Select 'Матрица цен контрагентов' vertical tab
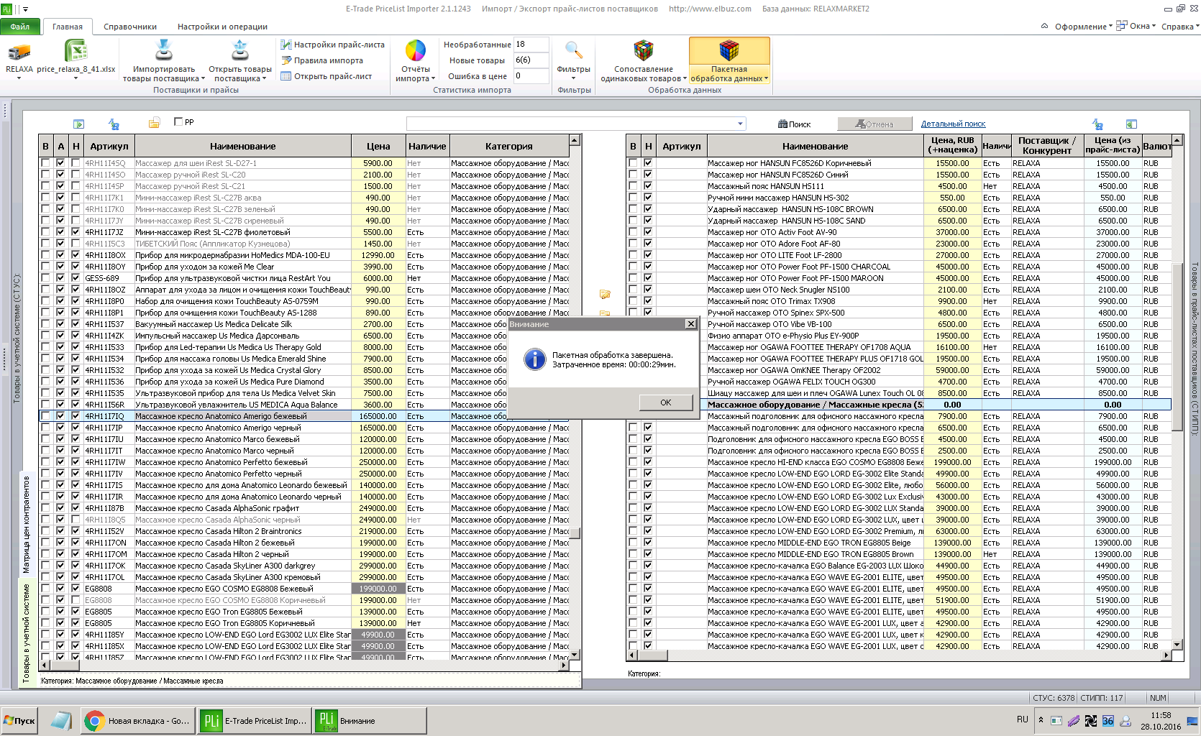The height and width of the screenshot is (736, 1201). coord(26,524)
